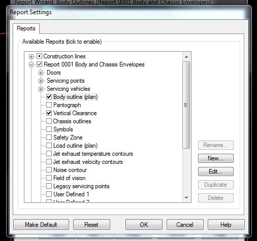257x241 pixels.
Task: Expand the Doors node
Action: click(41, 73)
